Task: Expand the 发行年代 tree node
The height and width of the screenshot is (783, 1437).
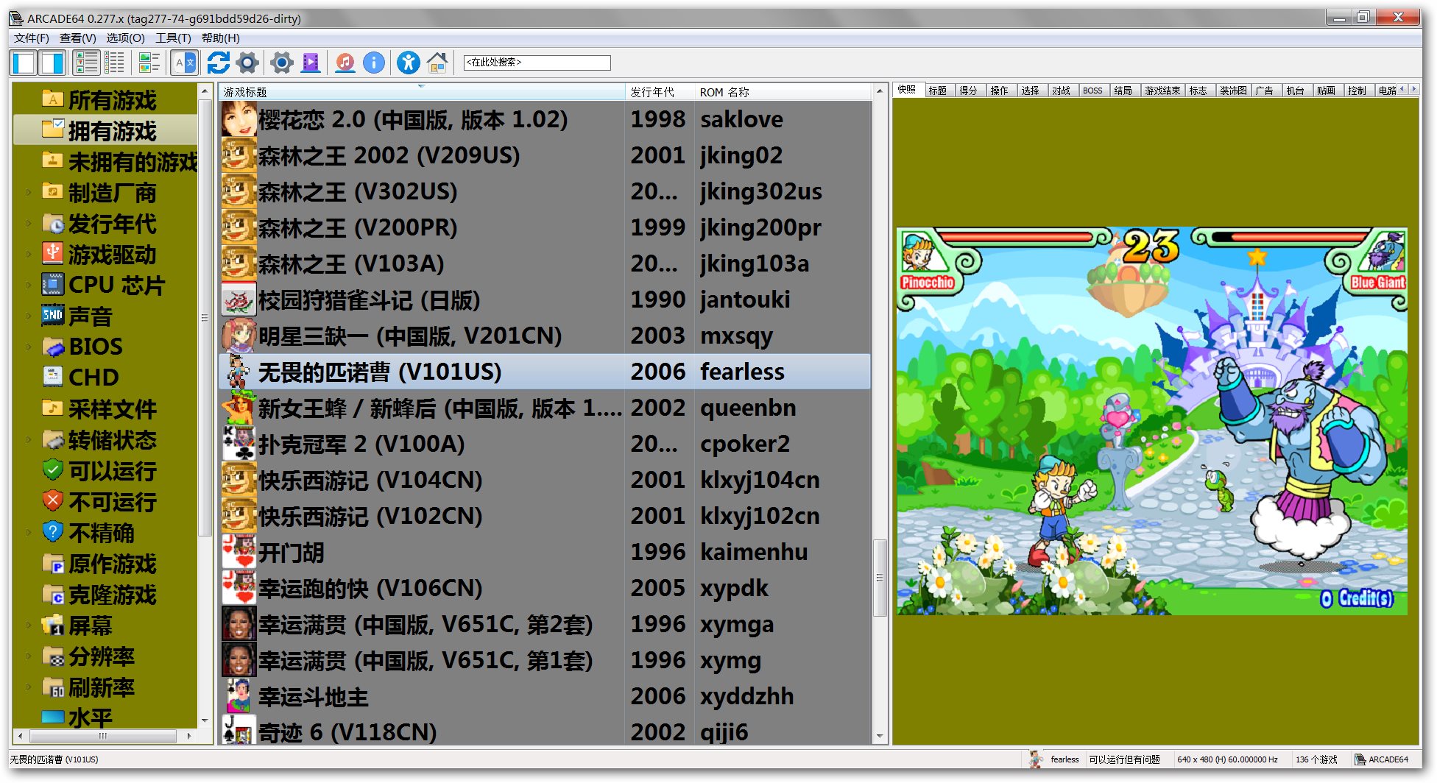Action: [x=29, y=224]
